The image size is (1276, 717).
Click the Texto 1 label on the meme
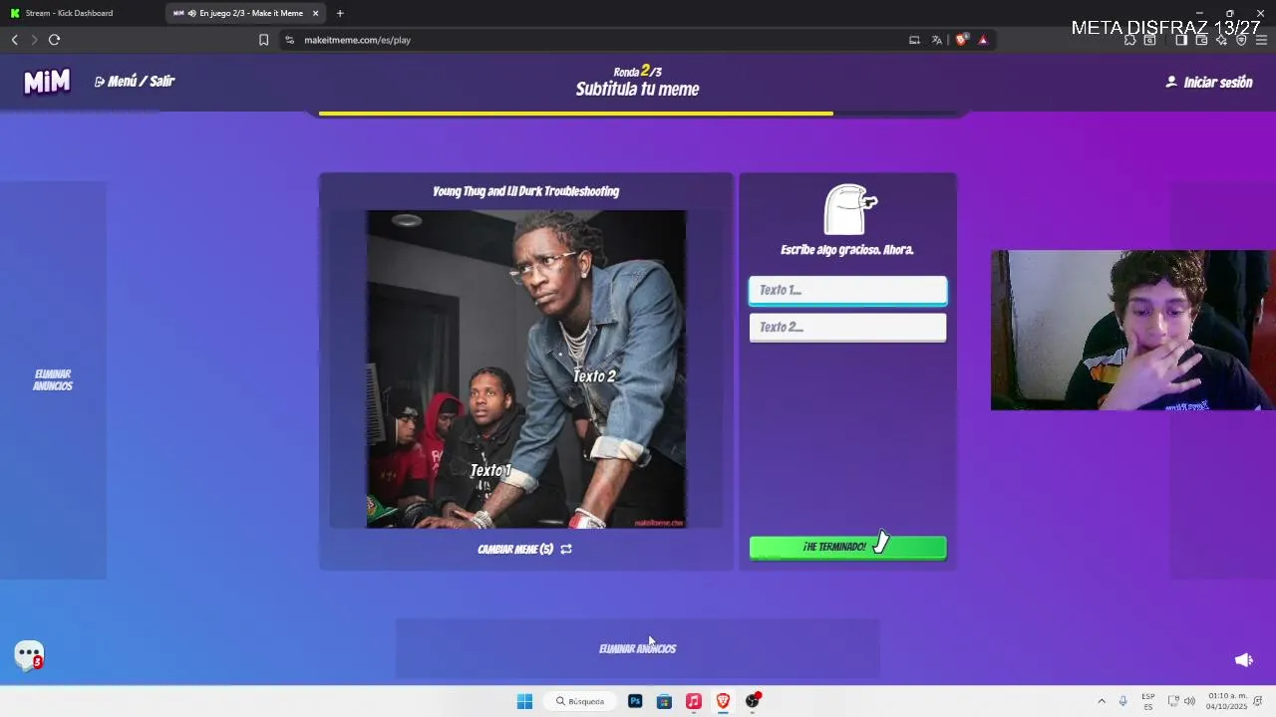pos(491,470)
